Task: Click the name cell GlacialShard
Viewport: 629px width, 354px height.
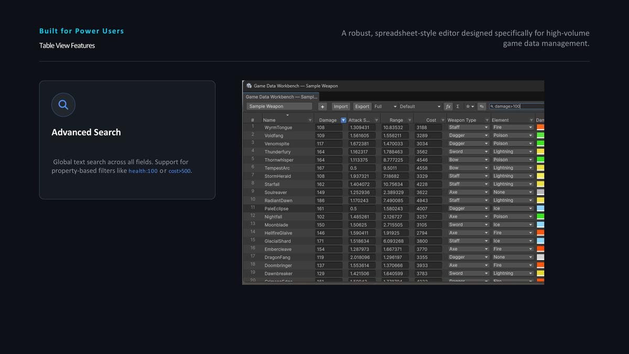Action: (x=278, y=241)
